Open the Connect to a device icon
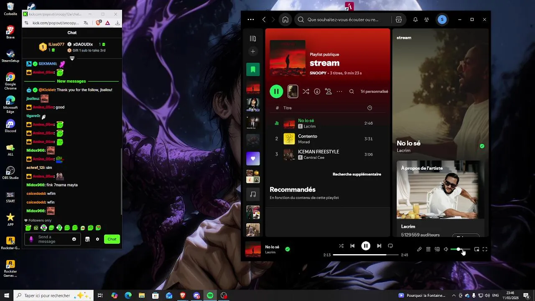Image resolution: width=535 pixels, height=301 pixels. (437, 249)
